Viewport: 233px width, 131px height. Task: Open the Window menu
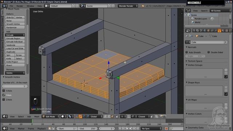coord(30,6)
